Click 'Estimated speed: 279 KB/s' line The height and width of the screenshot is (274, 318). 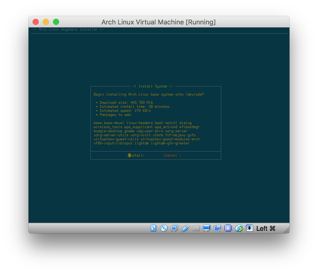[125, 111]
